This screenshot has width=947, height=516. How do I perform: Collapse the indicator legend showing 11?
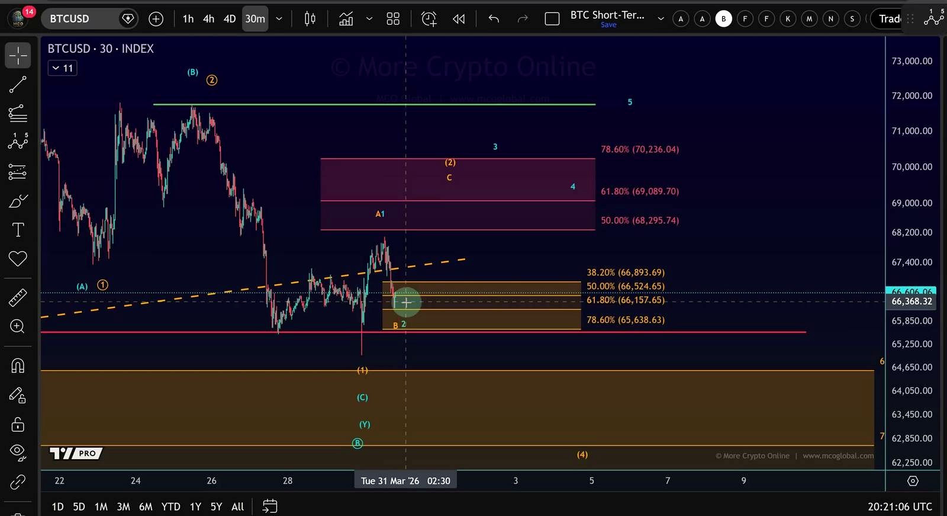pos(62,68)
